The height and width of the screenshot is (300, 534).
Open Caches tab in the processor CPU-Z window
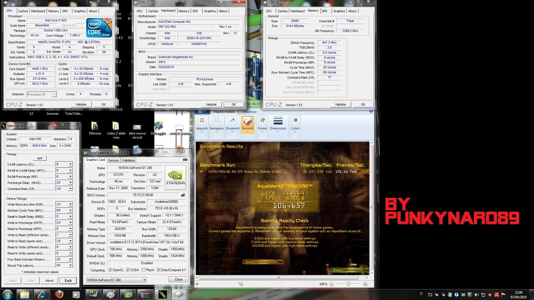pyautogui.click(x=23, y=11)
